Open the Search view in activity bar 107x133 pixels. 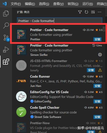[6, 25]
